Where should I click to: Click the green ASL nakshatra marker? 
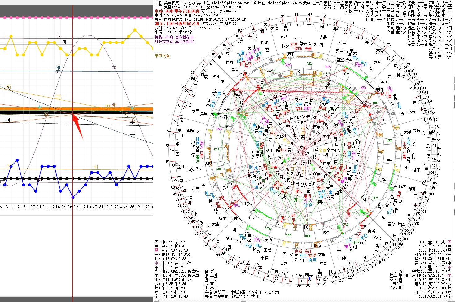[309, 63]
